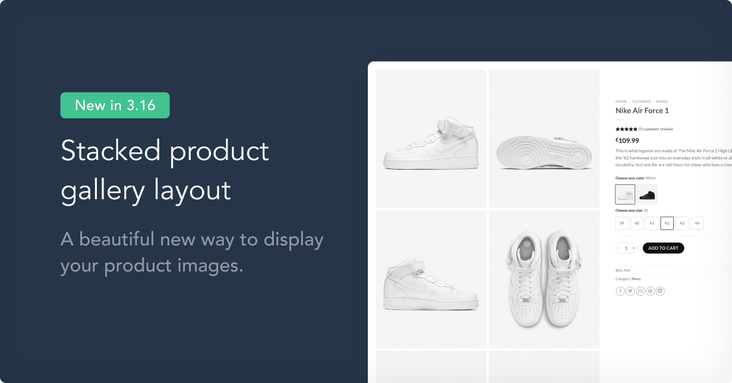Click the quantity input field
Screen dimensions: 732x383
click(626, 248)
